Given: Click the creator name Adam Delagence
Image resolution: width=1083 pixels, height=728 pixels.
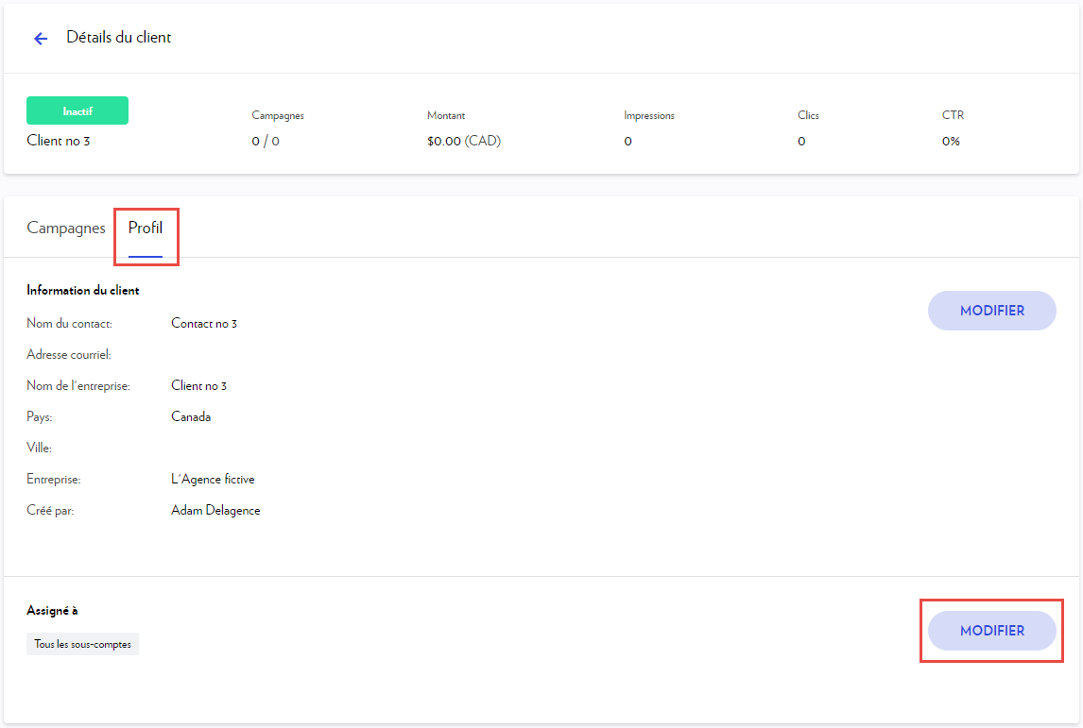Looking at the screenshot, I should [x=215, y=510].
